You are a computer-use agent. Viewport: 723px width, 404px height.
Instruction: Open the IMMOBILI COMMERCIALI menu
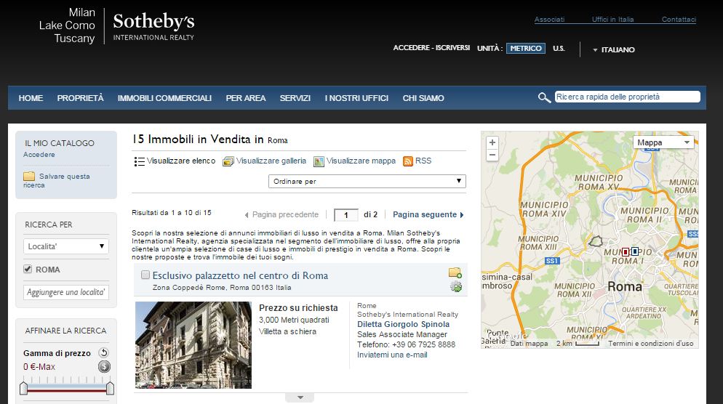coord(164,98)
